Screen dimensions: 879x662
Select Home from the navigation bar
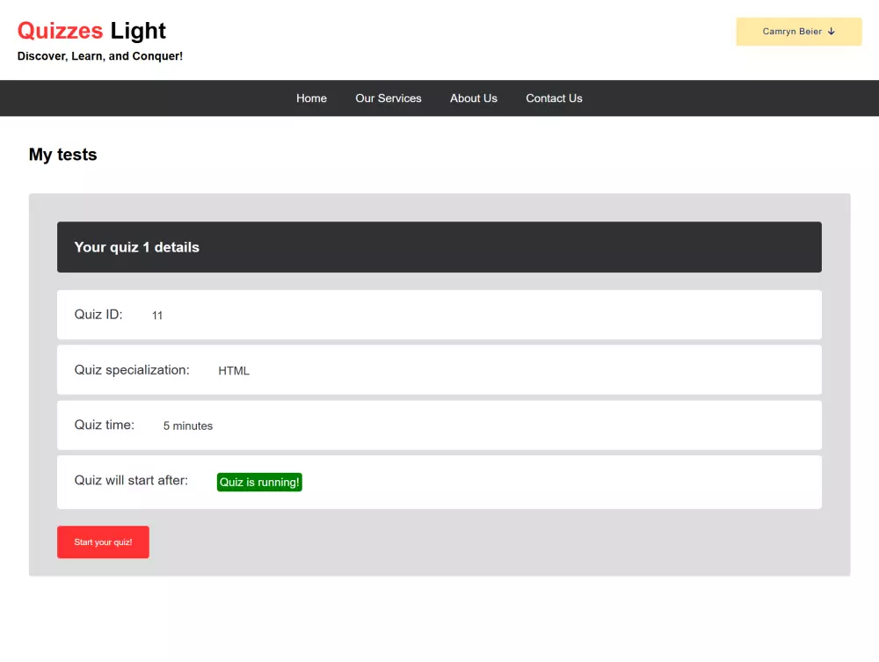tap(311, 98)
